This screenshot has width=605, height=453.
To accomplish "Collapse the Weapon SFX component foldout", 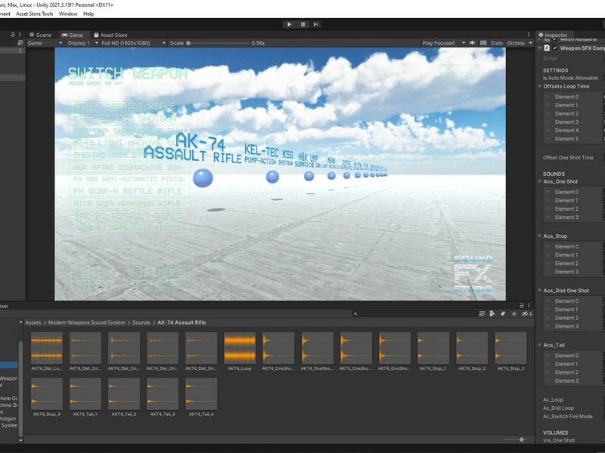I will point(540,48).
